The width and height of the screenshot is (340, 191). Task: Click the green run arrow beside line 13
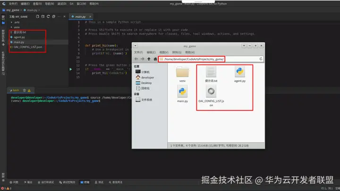[71, 69]
